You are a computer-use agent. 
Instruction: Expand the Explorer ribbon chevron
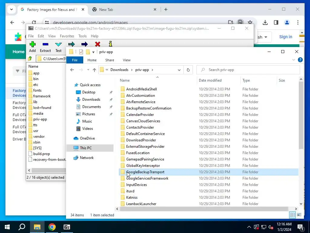294,60
